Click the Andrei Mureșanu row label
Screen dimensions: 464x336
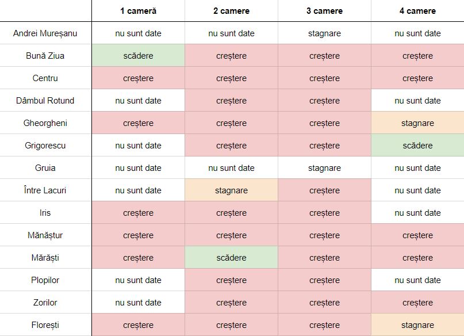[x=45, y=33]
